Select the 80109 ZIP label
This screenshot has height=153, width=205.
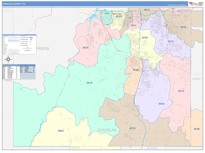tap(136, 70)
